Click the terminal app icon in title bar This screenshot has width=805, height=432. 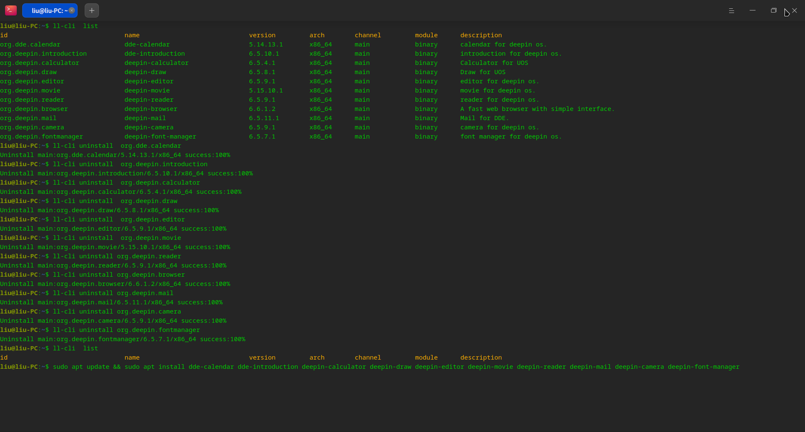point(11,10)
